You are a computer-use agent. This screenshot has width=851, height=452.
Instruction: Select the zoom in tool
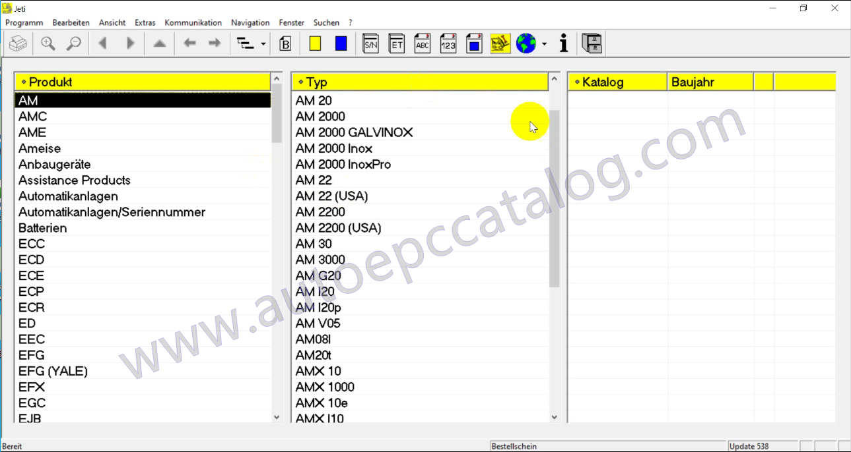tap(48, 43)
